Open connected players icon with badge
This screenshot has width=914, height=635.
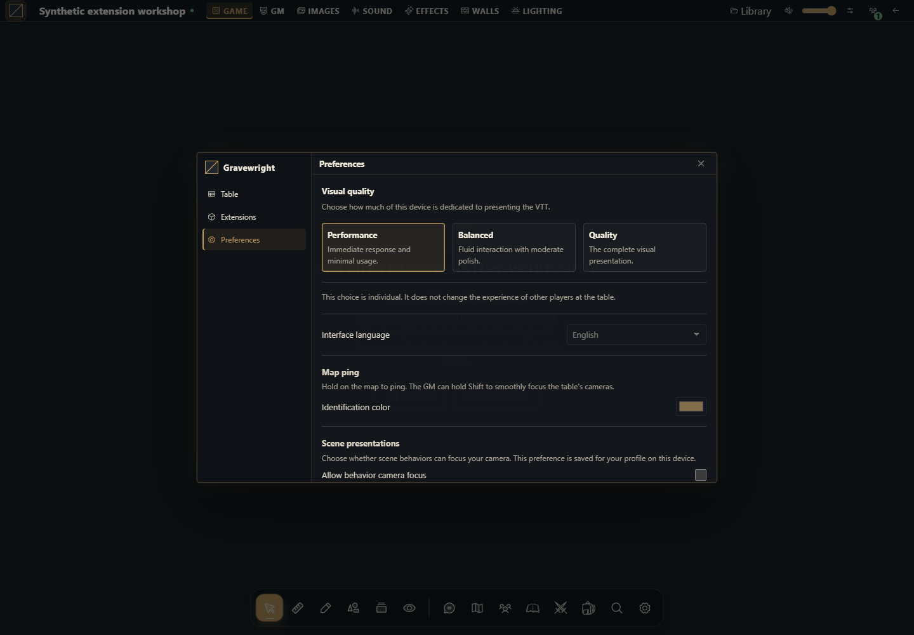875,11
